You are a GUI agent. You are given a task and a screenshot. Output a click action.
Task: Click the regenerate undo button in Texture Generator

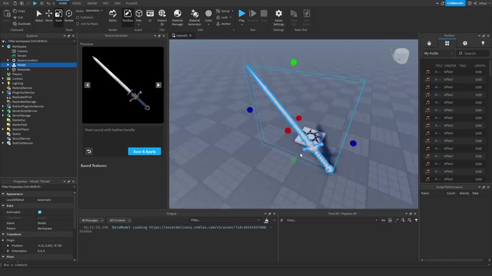pos(89,151)
